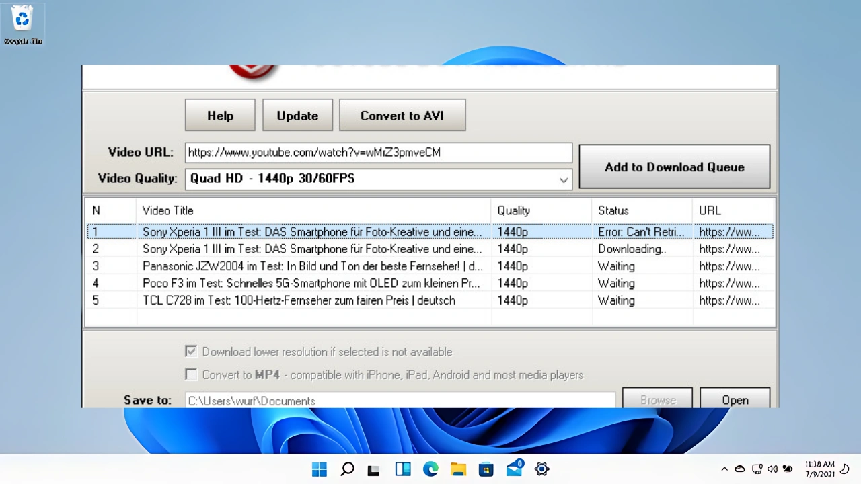The image size is (861, 484).
Task: Sort by the N column header
Action: click(x=111, y=210)
